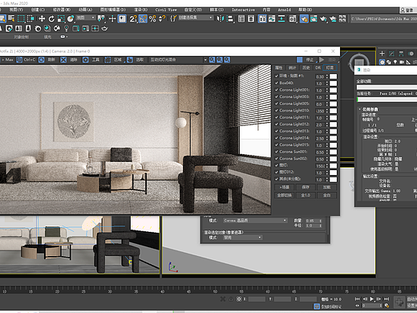
Task: Uncheck the Corona Sun001 checkbox
Action: (x=277, y=152)
